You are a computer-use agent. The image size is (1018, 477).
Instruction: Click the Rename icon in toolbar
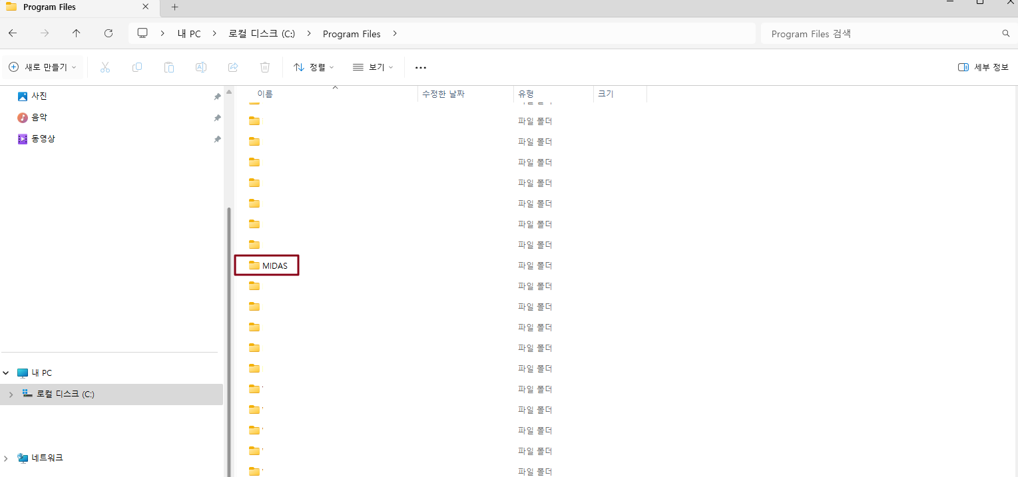[x=201, y=67]
